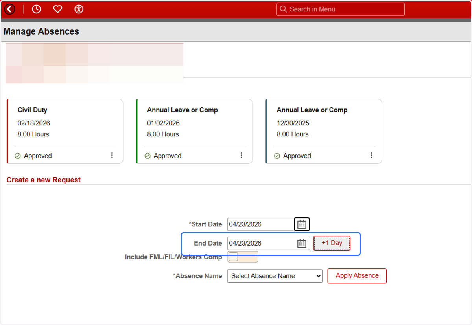
Task: Click the Create a new Request heading
Action: (x=44, y=180)
